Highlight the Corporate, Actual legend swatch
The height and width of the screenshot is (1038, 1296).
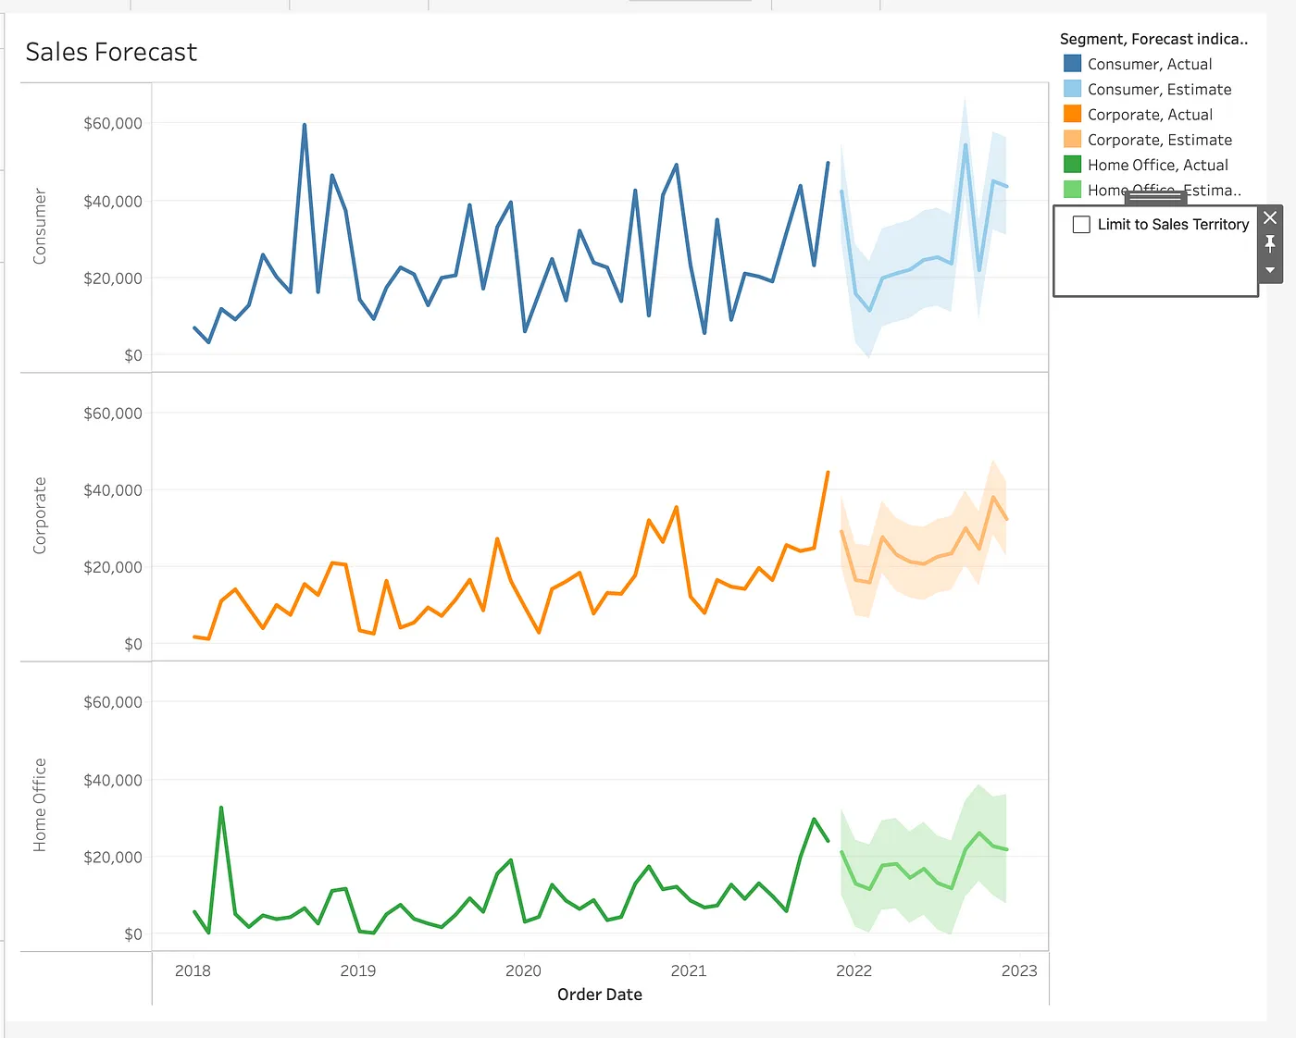coord(1072,114)
